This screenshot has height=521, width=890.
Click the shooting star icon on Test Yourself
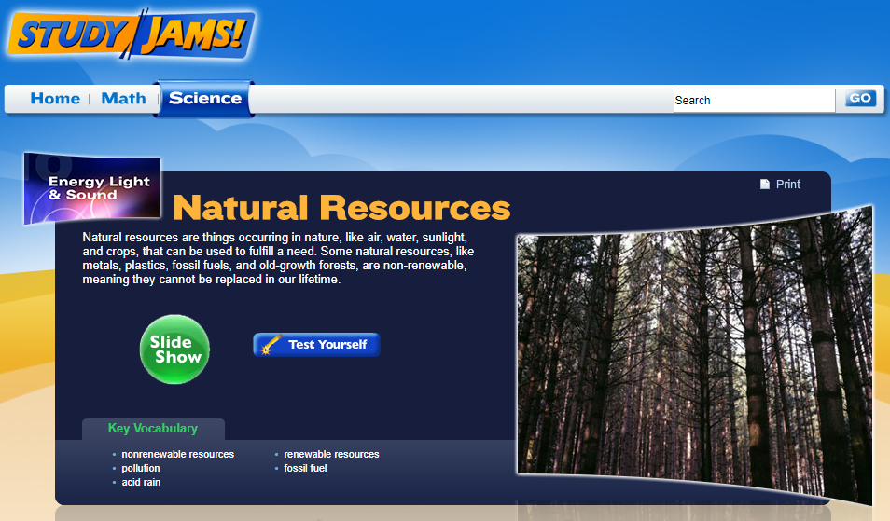click(x=271, y=345)
